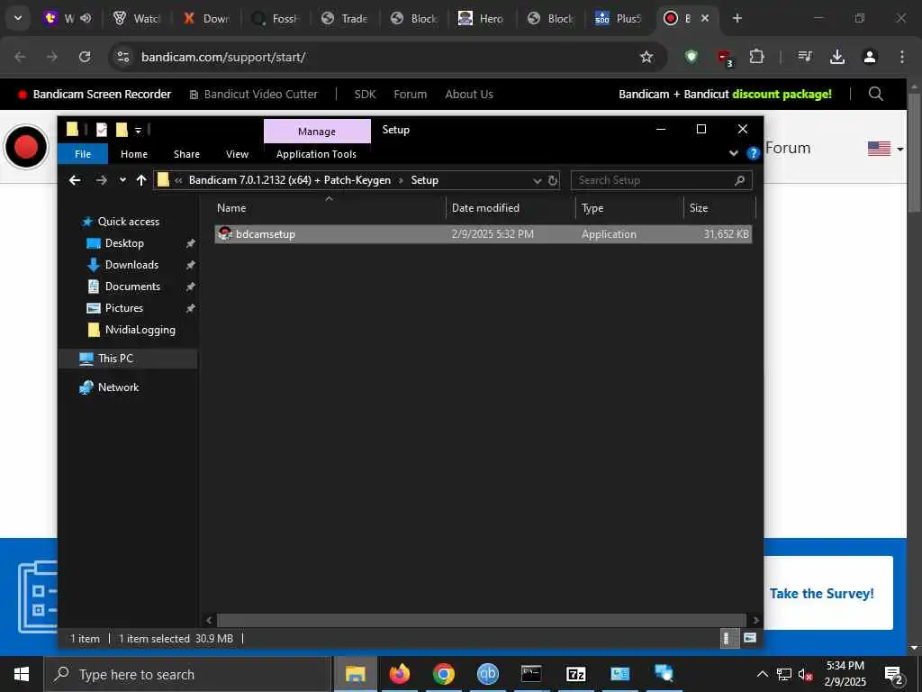
Task: Open the Chrome profile icon
Action: (870, 57)
